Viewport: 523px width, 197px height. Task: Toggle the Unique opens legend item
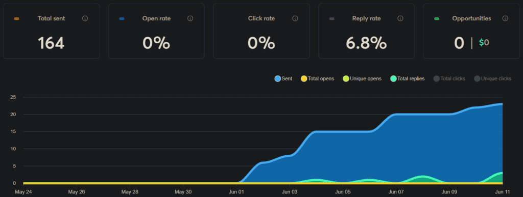coord(362,79)
